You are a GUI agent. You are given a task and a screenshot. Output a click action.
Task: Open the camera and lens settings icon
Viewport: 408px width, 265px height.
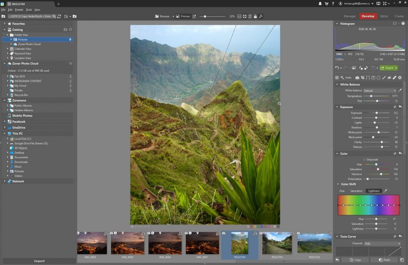[357, 78]
